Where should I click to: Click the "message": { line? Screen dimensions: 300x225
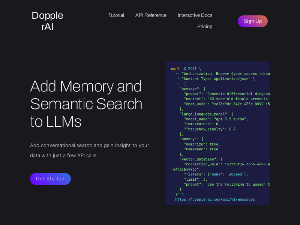click(192, 89)
